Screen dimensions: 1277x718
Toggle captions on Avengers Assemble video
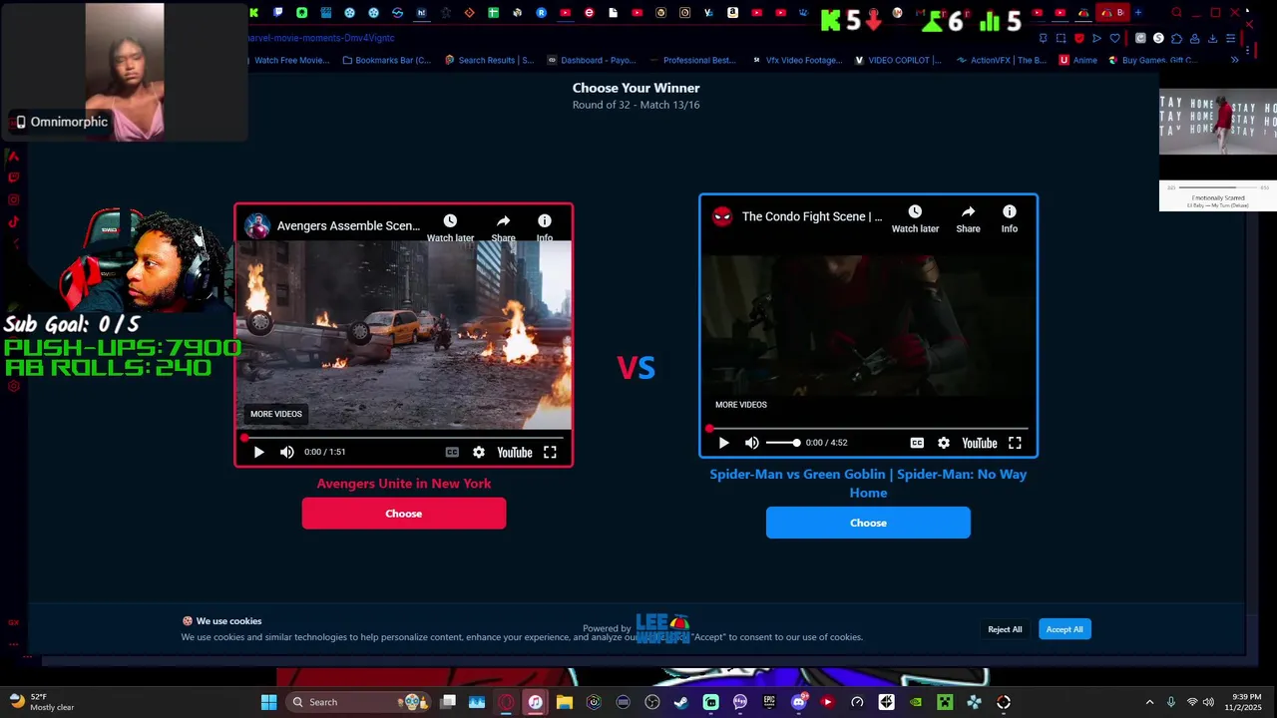click(x=452, y=452)
